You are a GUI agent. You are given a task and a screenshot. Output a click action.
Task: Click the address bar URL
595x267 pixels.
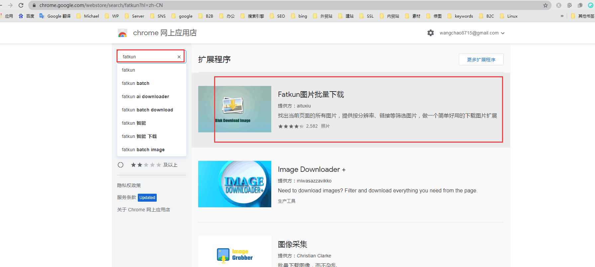(101, 5)
